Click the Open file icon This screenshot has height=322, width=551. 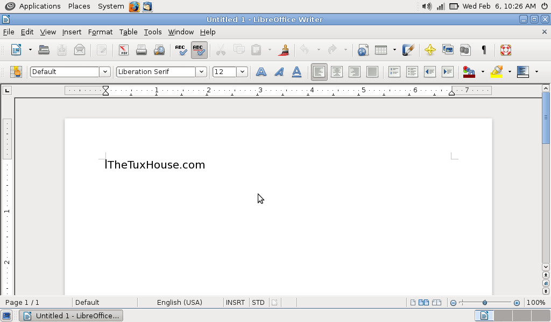[x=44, y=50]
